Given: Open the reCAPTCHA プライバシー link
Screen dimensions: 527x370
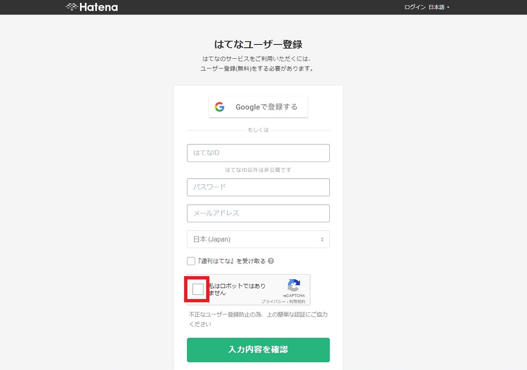Looking at the screenshot, I should [273, 302].
